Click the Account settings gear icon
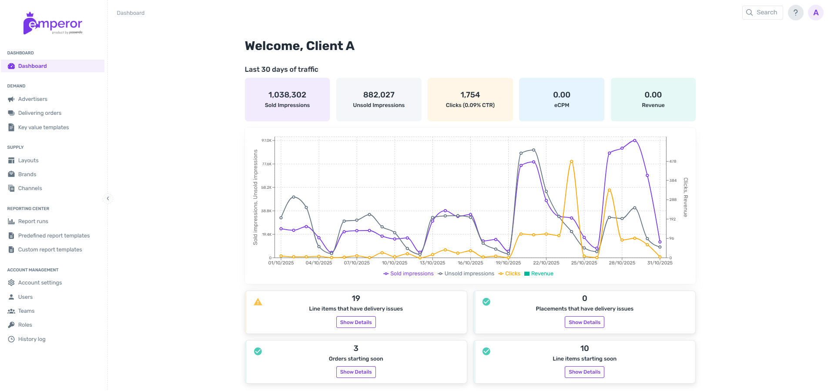The width and height of the screenshot is (831, 391). click(x=11, y=283)
